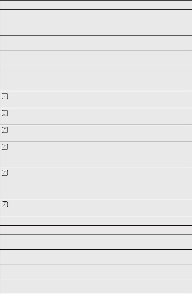Select the blank row directly above the dash icon row

tap(96, 81)
